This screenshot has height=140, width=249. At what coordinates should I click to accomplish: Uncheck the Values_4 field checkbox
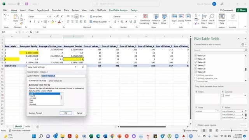point(195,56)
